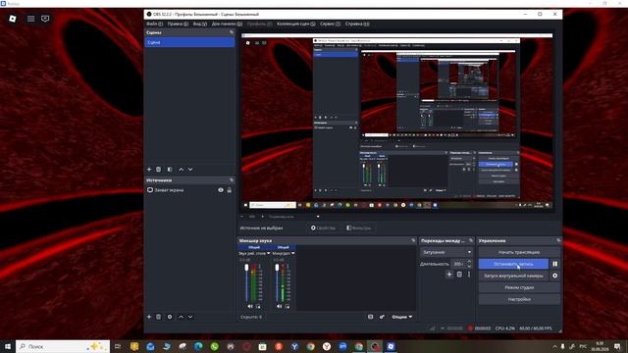Viewport: 628px width, 353px height.
Task: Toggle visibility of Захват экрана source
Action: pos(221,190)
